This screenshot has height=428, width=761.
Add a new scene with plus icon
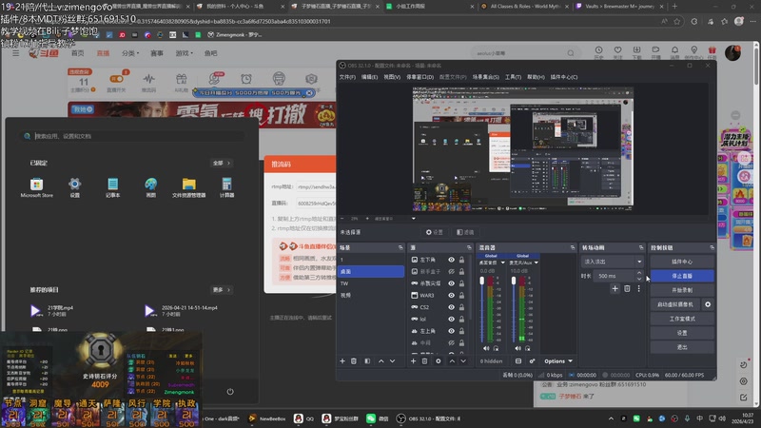coord(342,361)
